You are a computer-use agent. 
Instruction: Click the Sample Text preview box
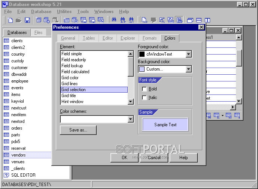pos(165,125)
